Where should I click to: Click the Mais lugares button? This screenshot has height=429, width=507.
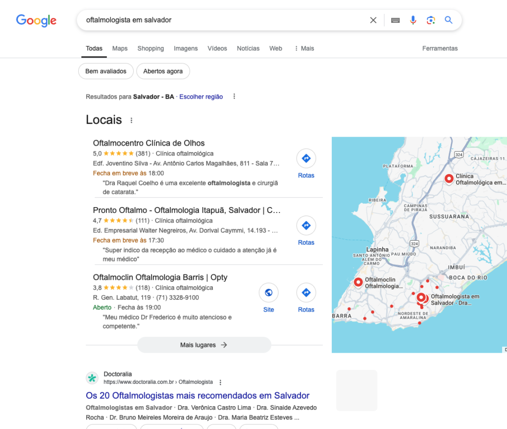pos(204,345)
